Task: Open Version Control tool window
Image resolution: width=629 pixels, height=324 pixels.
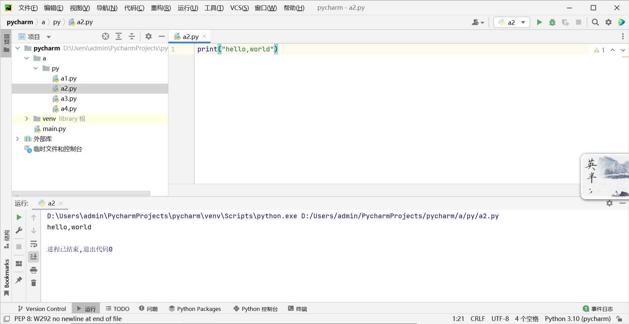Action: pos(42,309)
